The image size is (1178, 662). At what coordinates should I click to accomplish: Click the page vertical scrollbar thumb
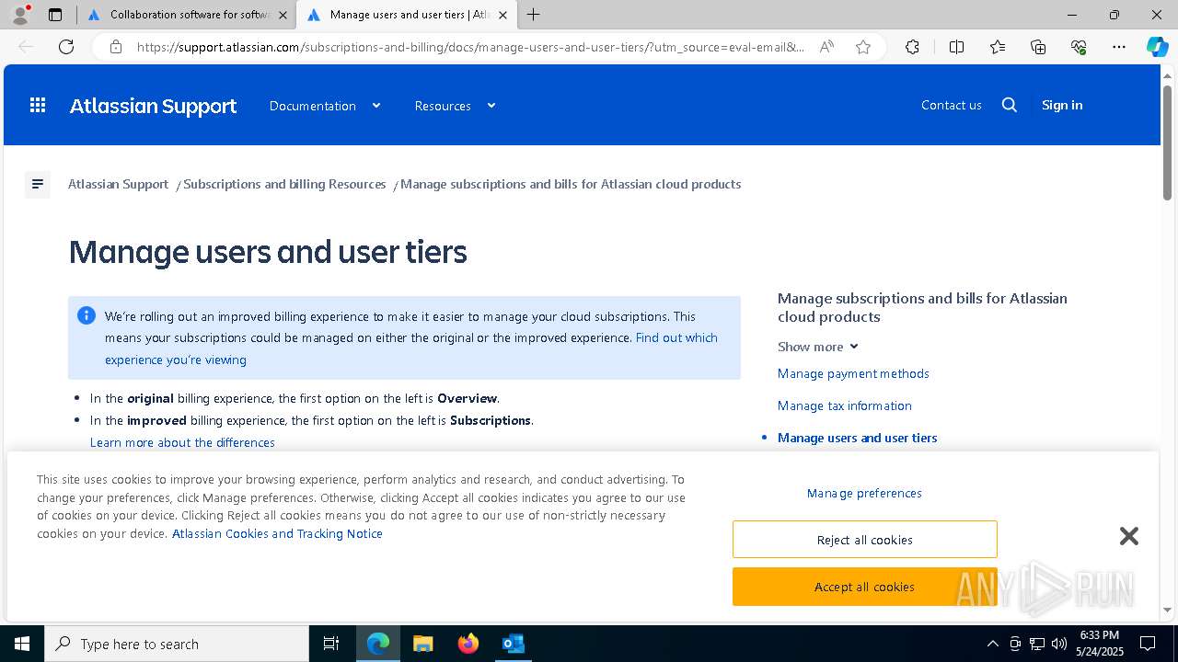click(x=1167, y=142)
